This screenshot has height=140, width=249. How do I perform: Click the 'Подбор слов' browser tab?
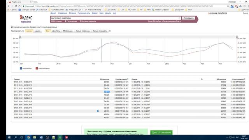tap(20, 2)
